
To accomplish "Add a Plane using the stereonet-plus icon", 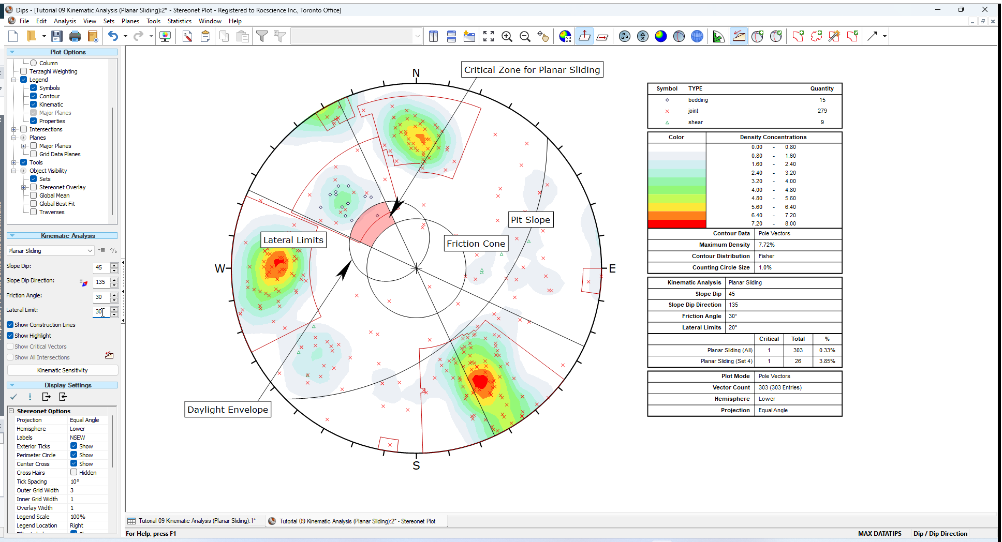I will click(x=757, y=36).
